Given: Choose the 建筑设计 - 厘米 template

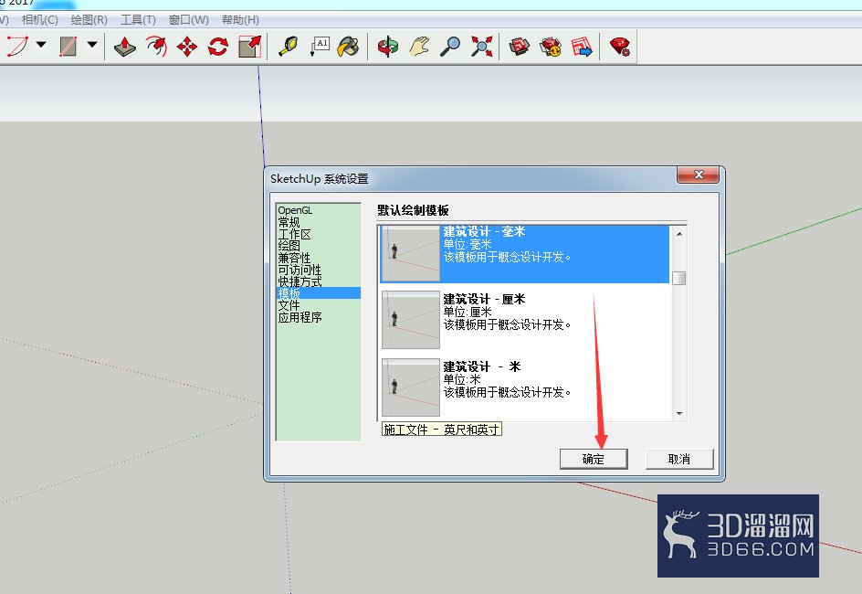Looking at the screenshot, I should point(524,320).
